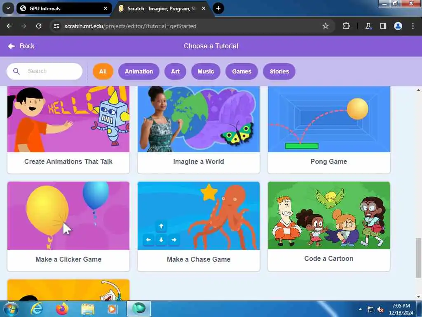
Task: Open Chrome three-dot menu
Action: [413, 26]
